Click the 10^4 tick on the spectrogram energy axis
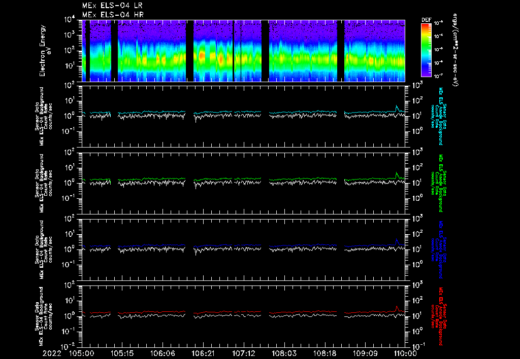 (70, 20)
